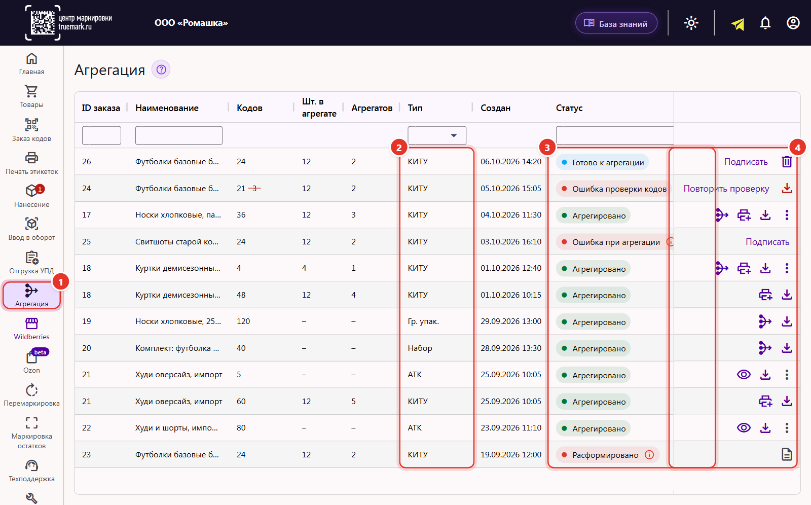Show the info tooltip on the Расформировано status
Image resolution: width=811 pixels, height=505 pixels.
pos(649,455)
